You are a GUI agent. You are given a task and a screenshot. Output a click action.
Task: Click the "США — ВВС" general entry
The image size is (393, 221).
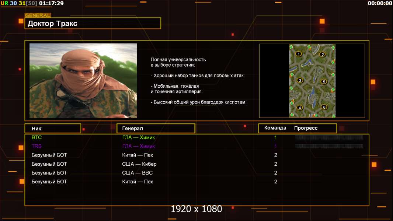138,173
